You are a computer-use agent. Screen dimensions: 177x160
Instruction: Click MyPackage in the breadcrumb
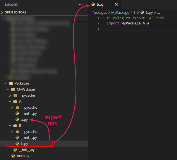(120, 12)
